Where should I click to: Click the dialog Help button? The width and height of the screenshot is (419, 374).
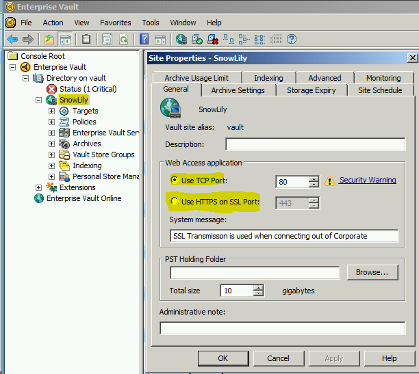pos(389,358)
